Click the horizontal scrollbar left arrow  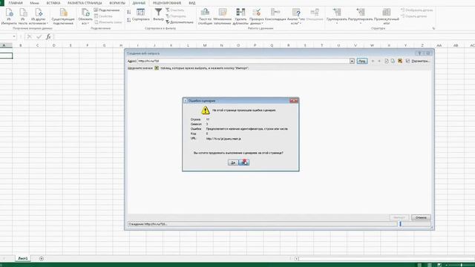click(x=297, y=259)
